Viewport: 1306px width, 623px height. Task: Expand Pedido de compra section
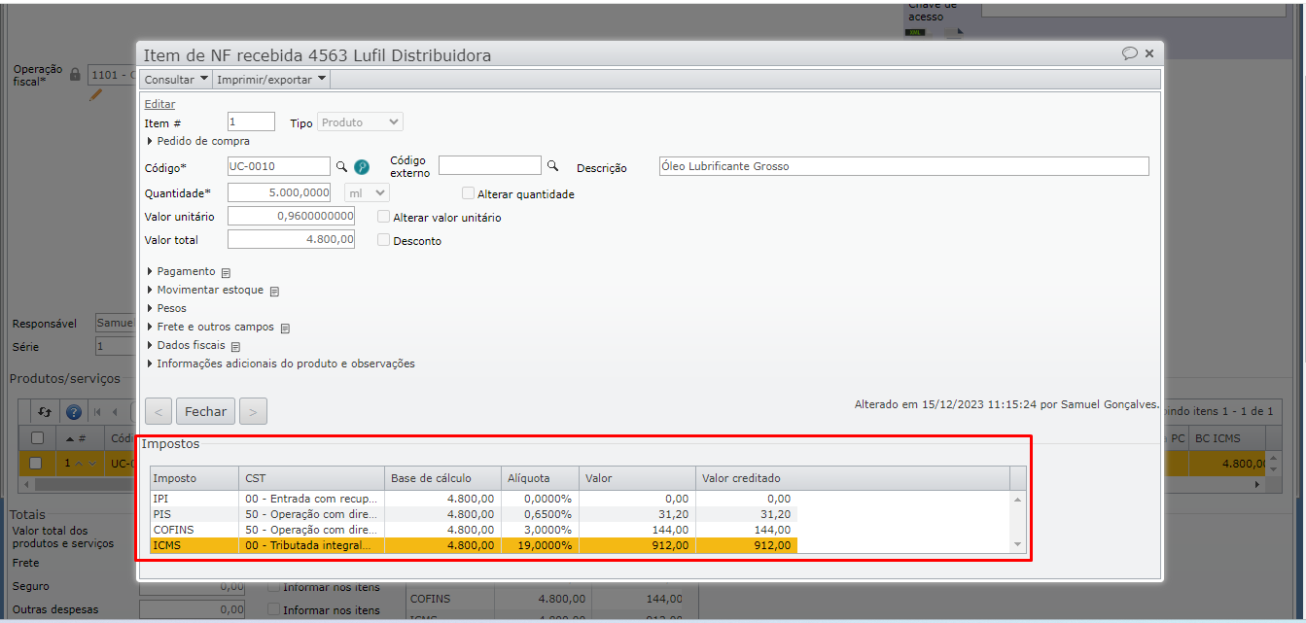197,141
